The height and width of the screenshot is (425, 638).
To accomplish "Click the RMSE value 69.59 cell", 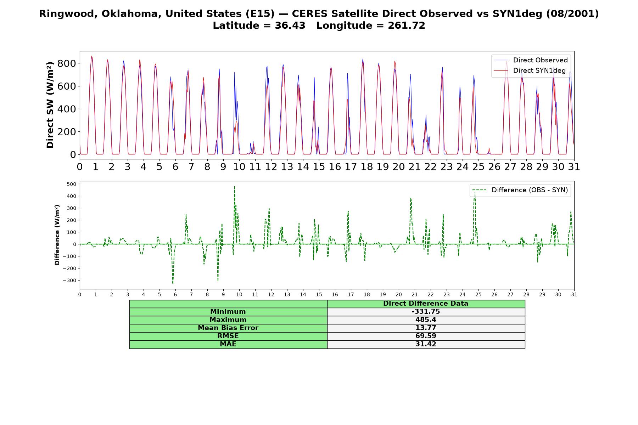I will point(426,336).
